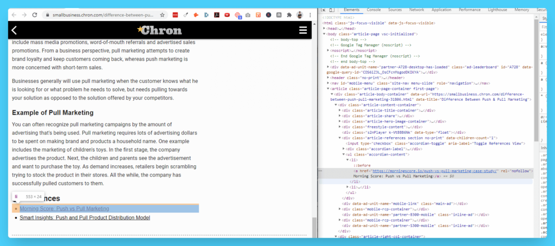555x246 pixels.
Task: Expand the nav mobile-menu element
Action: 328,83
